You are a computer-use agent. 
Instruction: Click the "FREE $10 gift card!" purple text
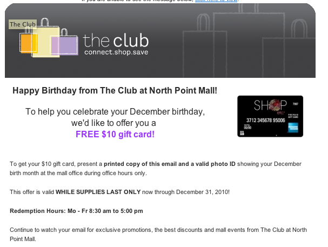[115, 133]
